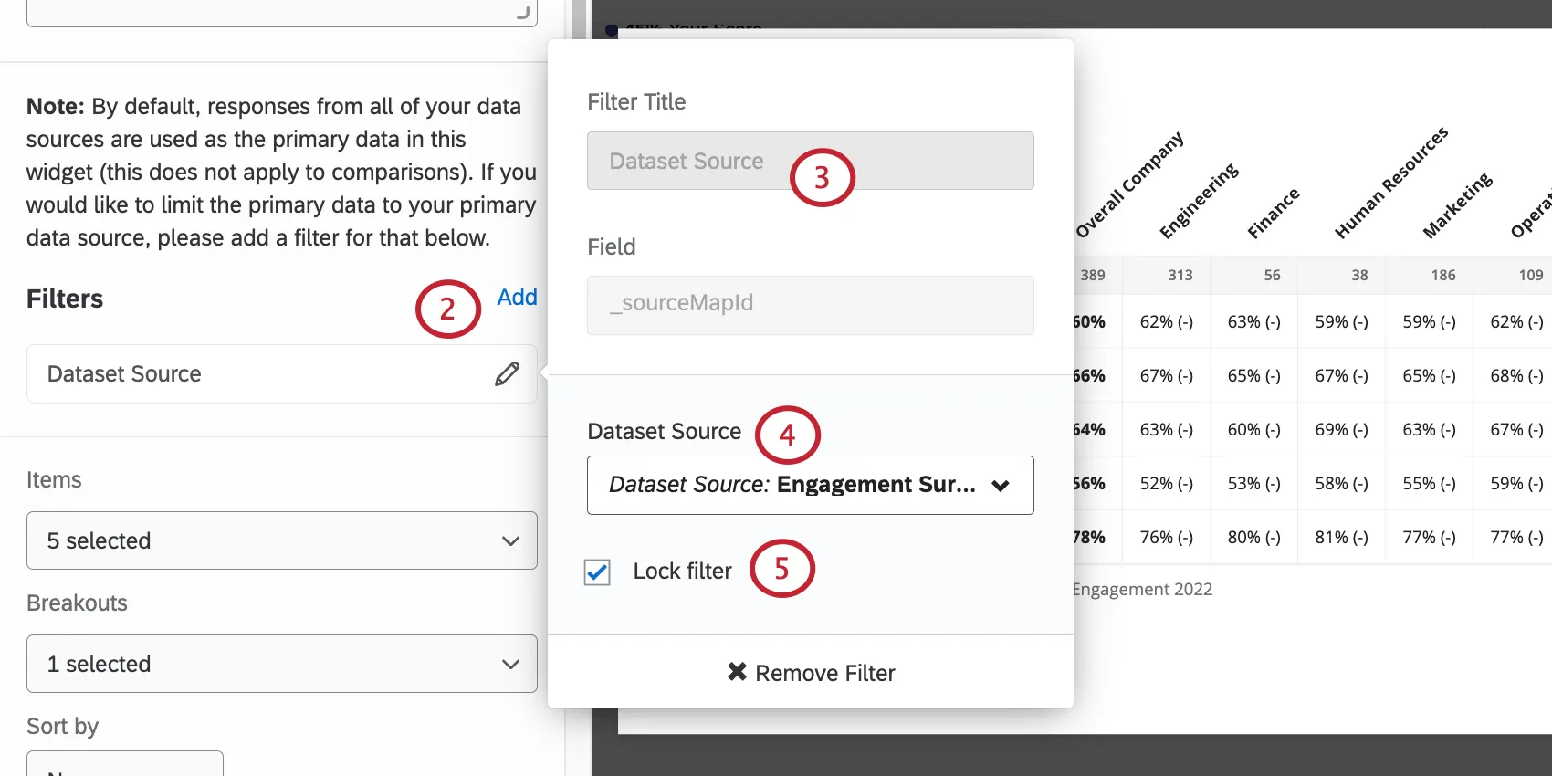Click the Filter Title input field
This screenshot has width=1552, height=776.
coord(810,161)
